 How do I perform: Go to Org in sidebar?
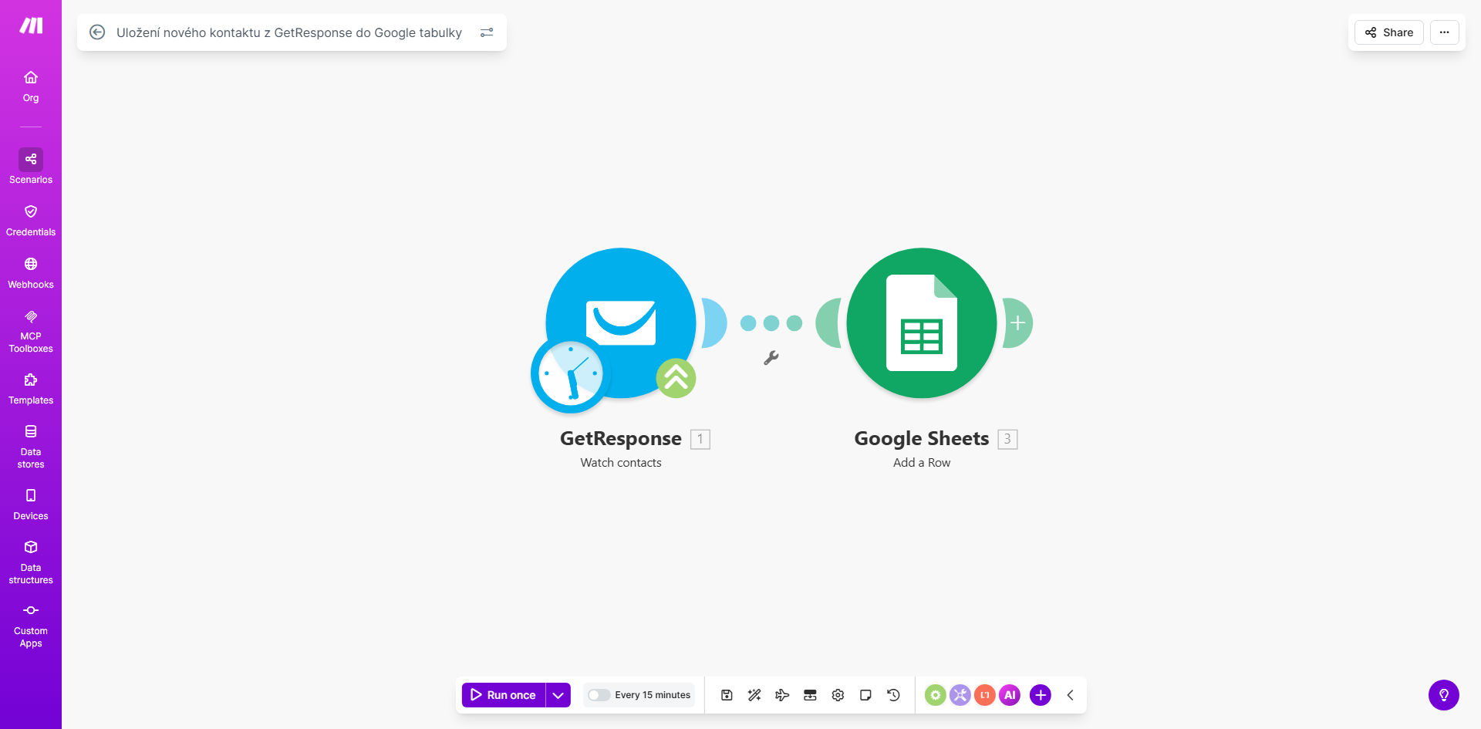(31, 86)
